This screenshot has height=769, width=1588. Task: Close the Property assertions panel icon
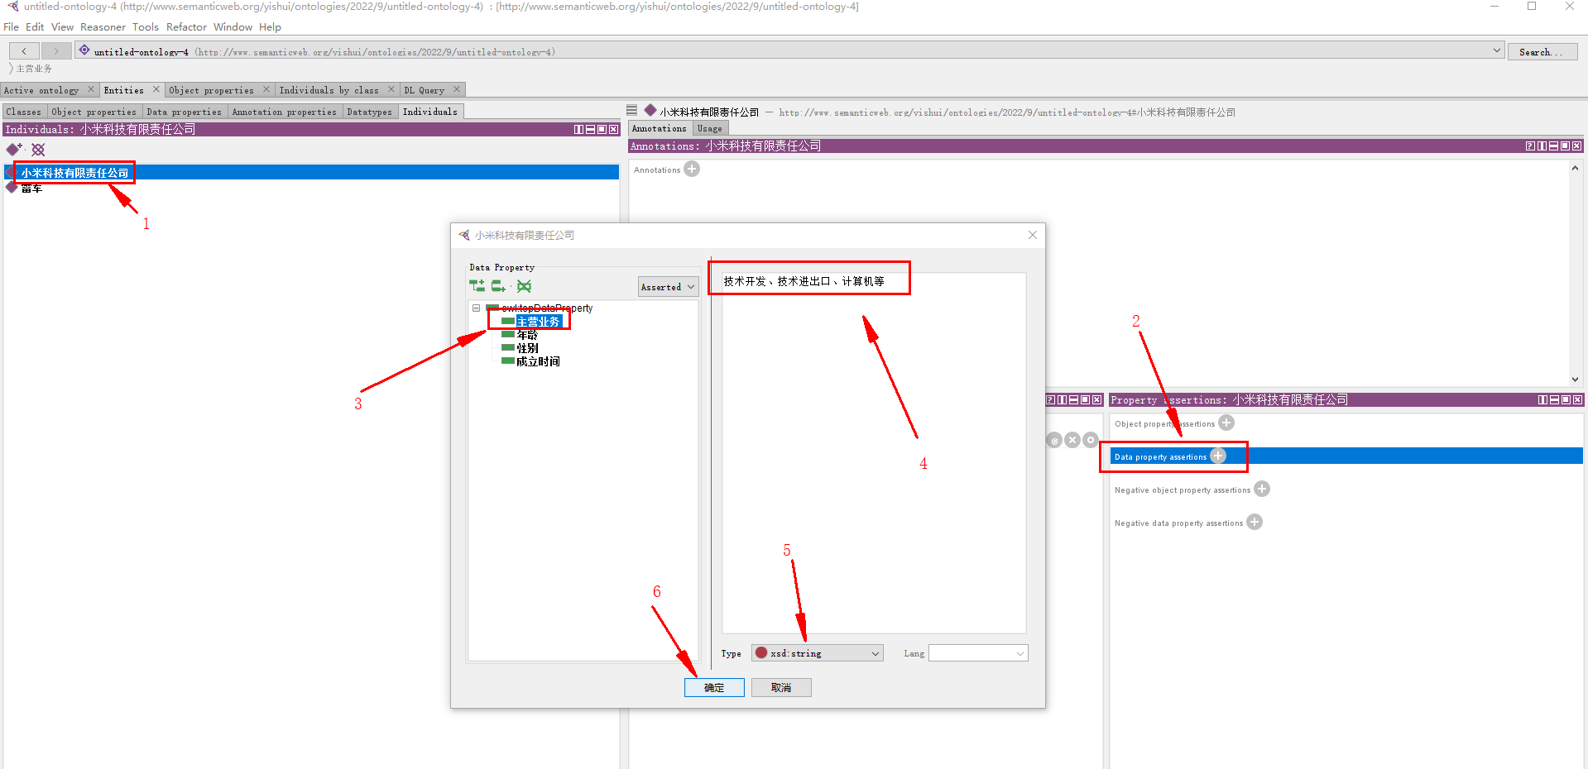click(1577, 399)
